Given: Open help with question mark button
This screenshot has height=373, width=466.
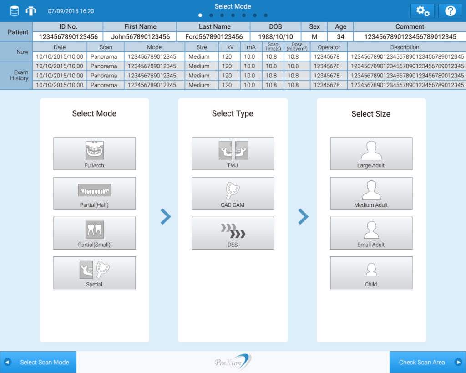Looking at the screenshot, I should 450,11.
